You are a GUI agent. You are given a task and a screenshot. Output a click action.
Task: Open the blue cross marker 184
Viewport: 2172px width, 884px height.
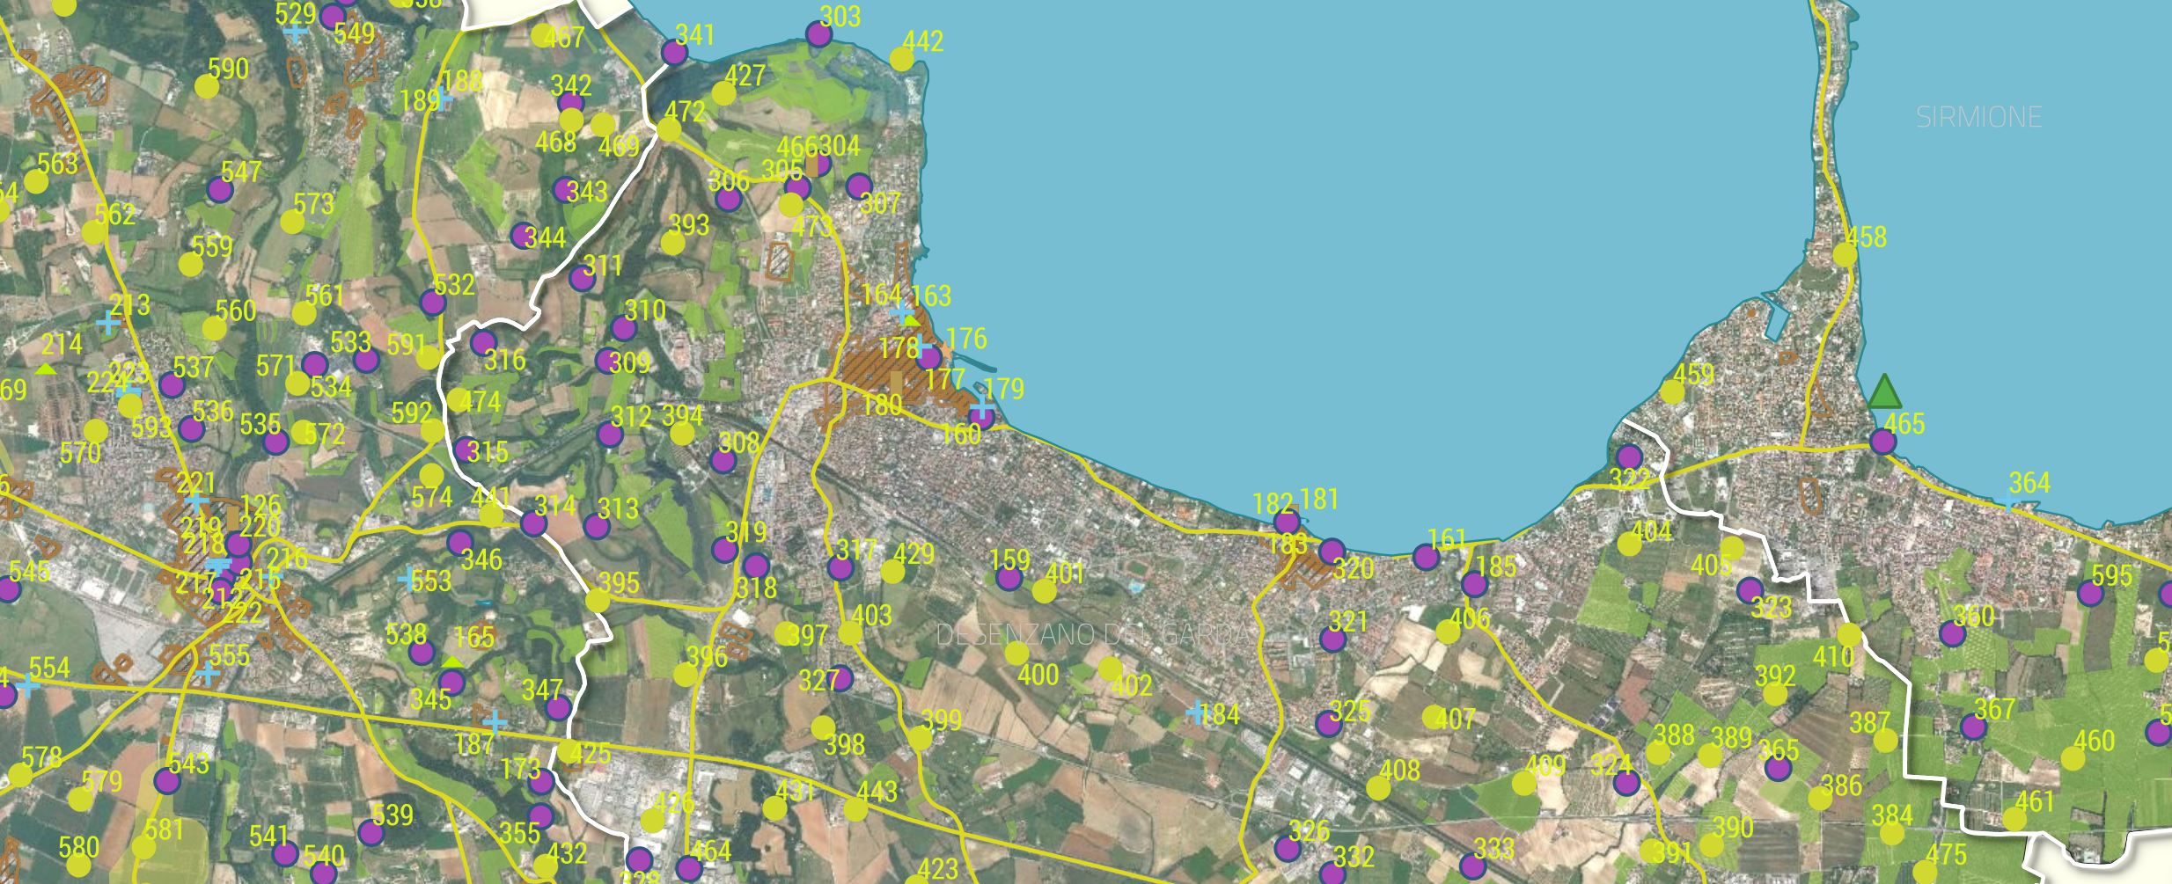[x=1195, y=712]
